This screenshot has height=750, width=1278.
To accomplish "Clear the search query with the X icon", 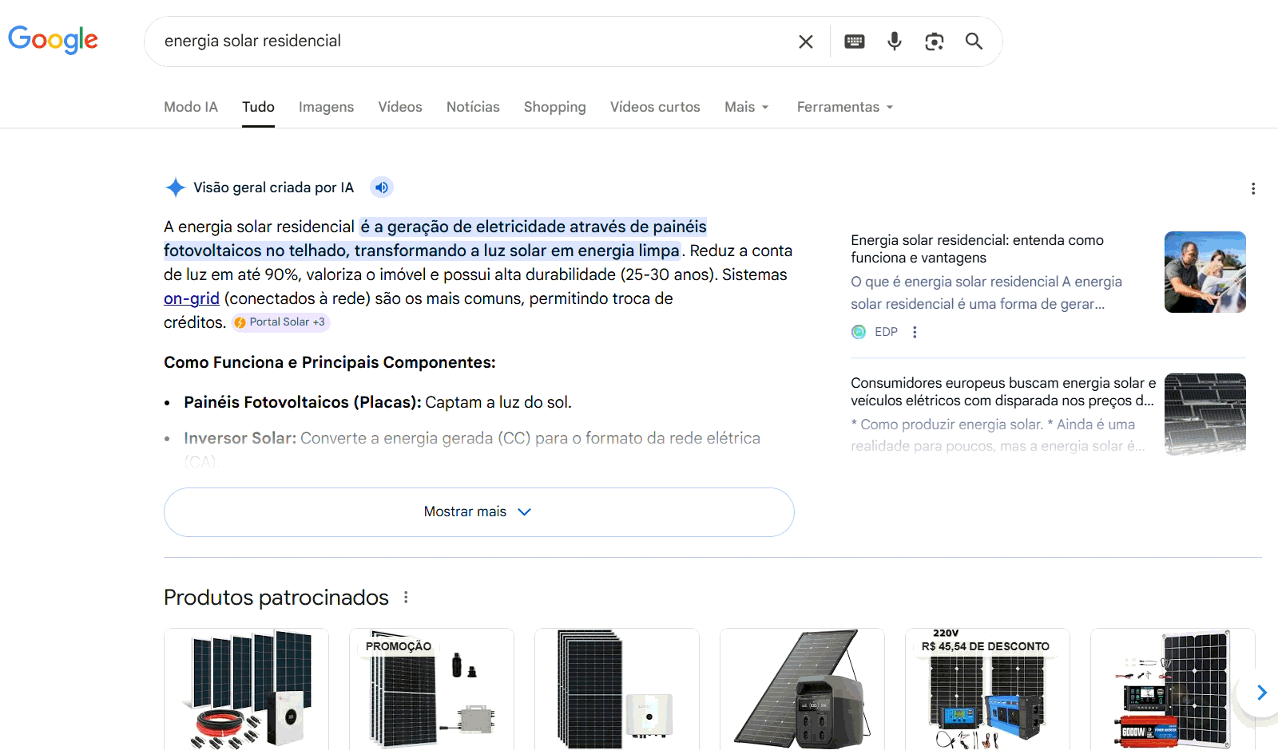I will [805, 41].
